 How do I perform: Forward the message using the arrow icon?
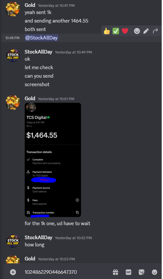[x=155, y=31]
